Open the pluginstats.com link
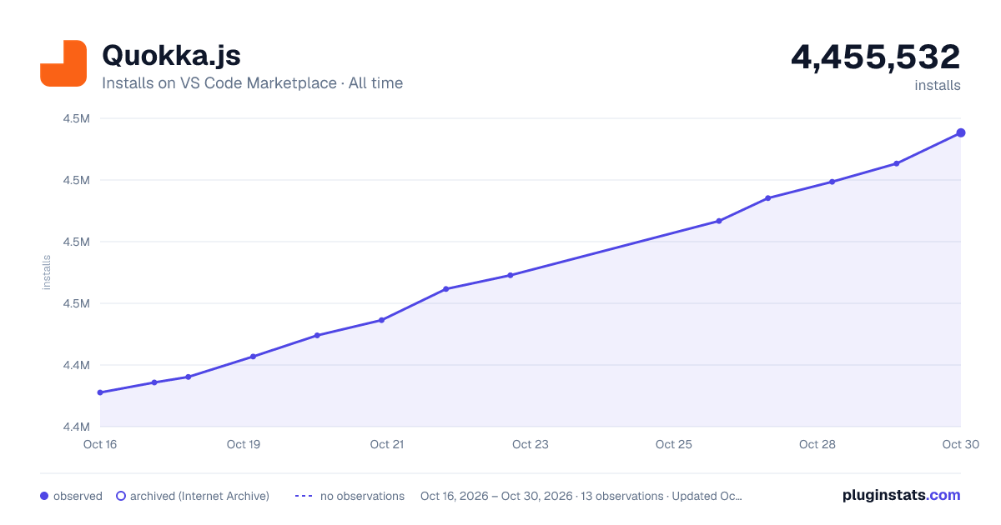 click(x=901, y=495)
